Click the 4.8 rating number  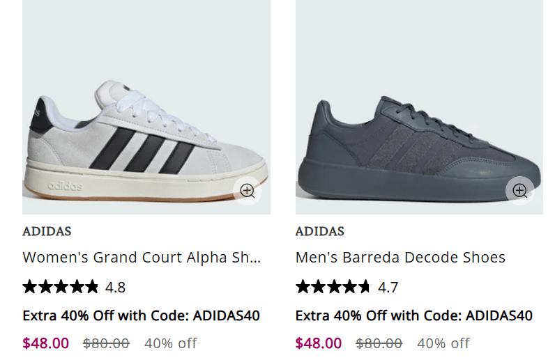[115, 287]
